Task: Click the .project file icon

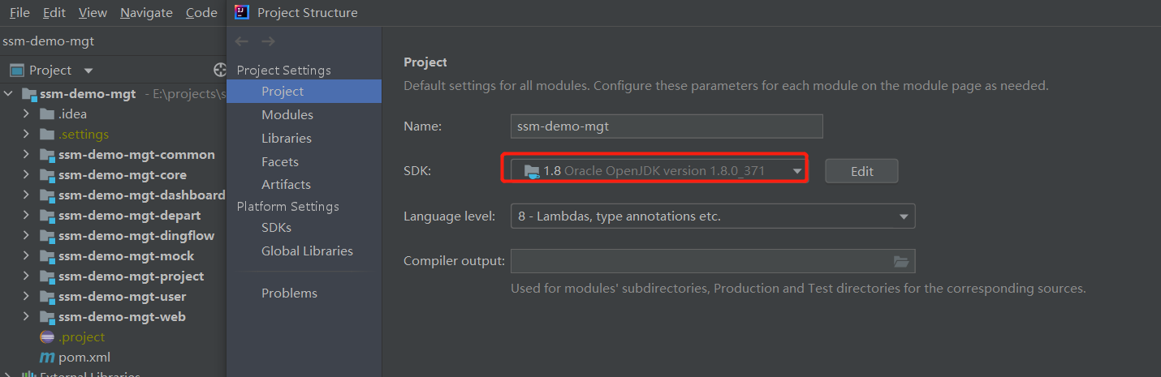Action: click(x=46, y=337)
